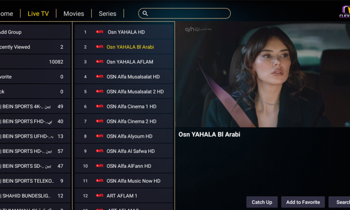Click OSN logo beside Osn YAHALA AFLAM

pos(100,62)
